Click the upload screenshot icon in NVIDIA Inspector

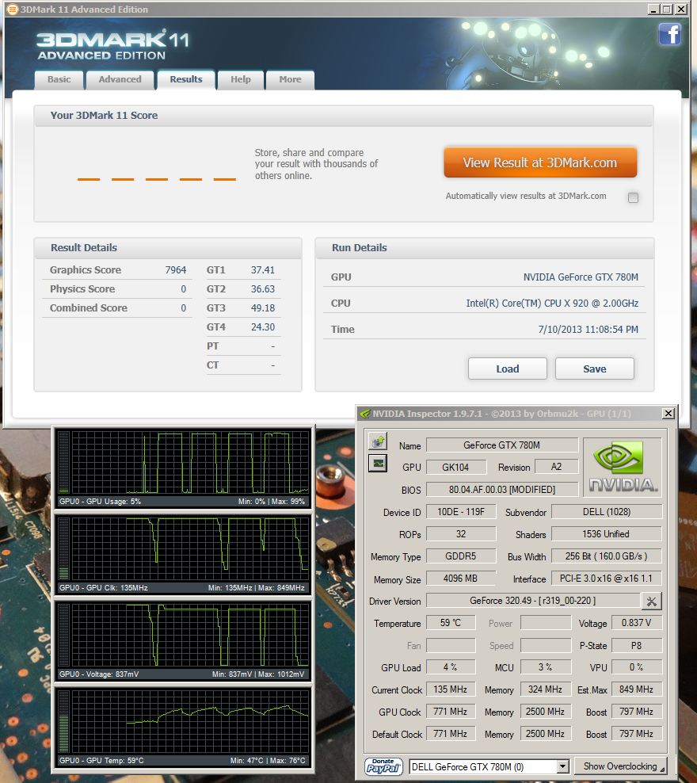coord(378,441)
